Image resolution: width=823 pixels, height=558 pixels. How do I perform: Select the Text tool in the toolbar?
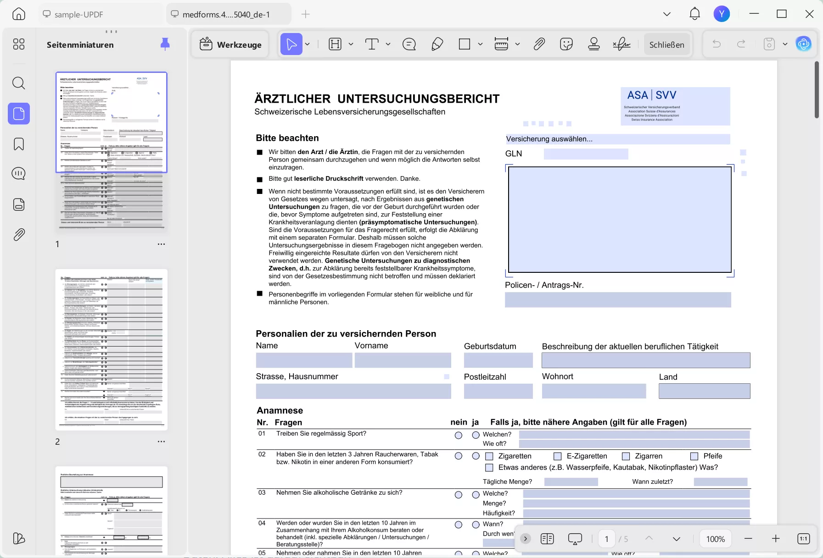[x=371, y=44]
